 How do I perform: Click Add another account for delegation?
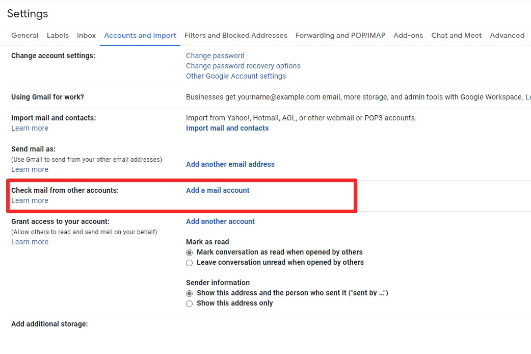pyautogui.click(x=220, y=221)
